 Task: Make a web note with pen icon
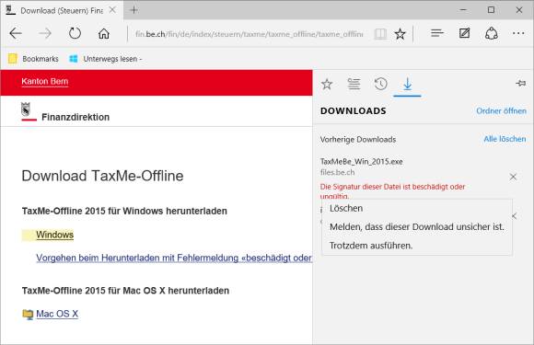[x=465, y=33]
